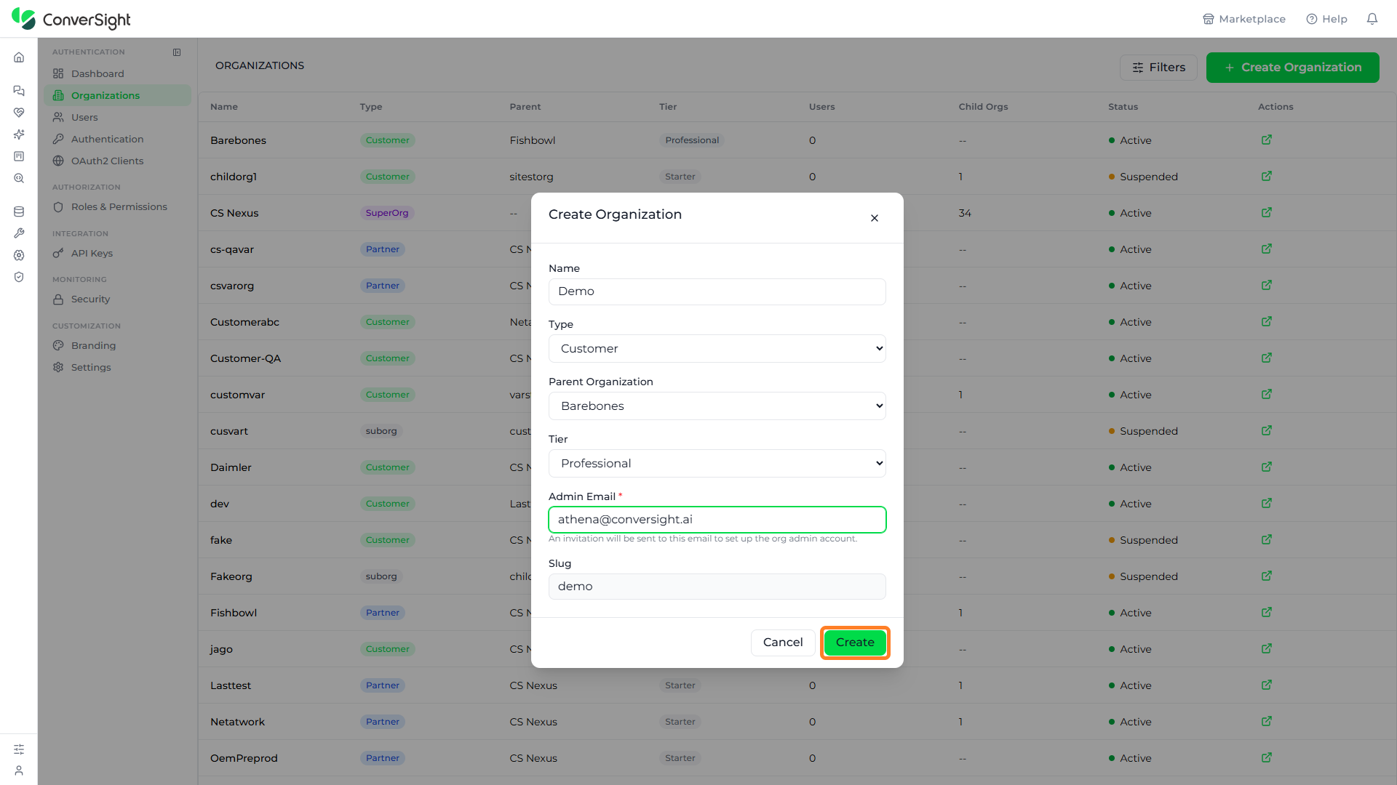Open external link for Lasttest row
Viewport: 1397px width, 785px height.
tap(1267, 685)
